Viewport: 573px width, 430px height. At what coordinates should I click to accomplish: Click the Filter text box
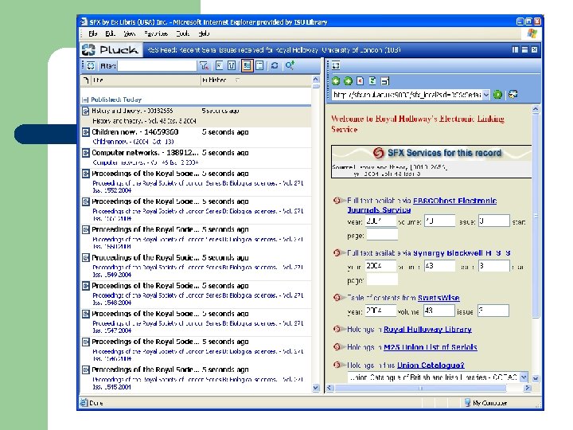[x=157, y=66]
